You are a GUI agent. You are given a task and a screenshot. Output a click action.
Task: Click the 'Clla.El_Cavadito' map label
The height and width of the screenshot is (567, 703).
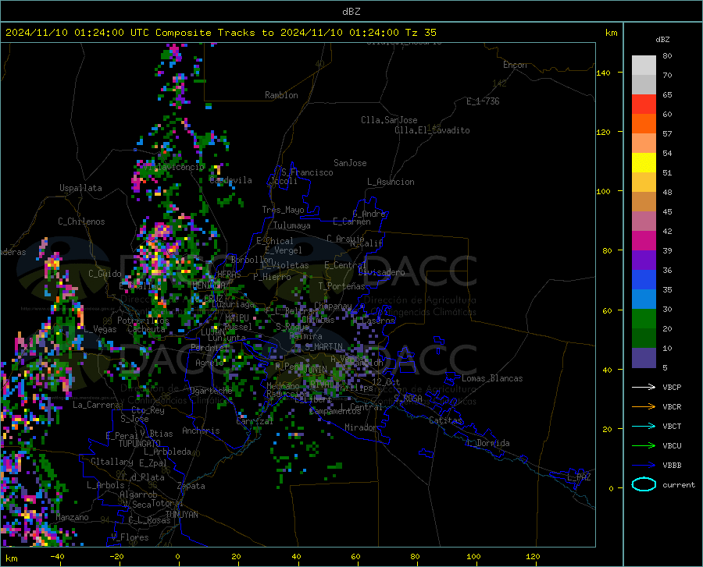(x=432, y=130)
